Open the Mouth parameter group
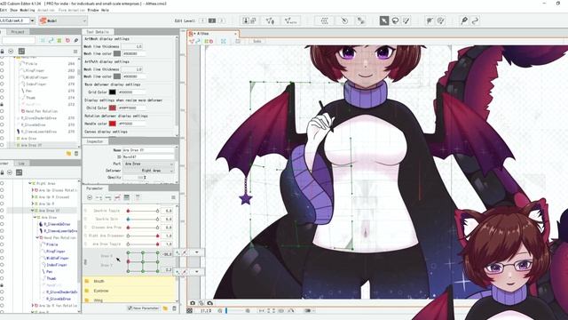The width and height of the screenshot is (568, 320). click(99, 281)
